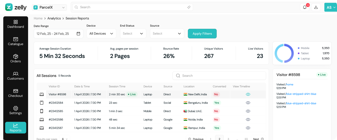Open Settings gear in the sidebar
Screen dimensions: 337x140
click(x=16, y=108)
